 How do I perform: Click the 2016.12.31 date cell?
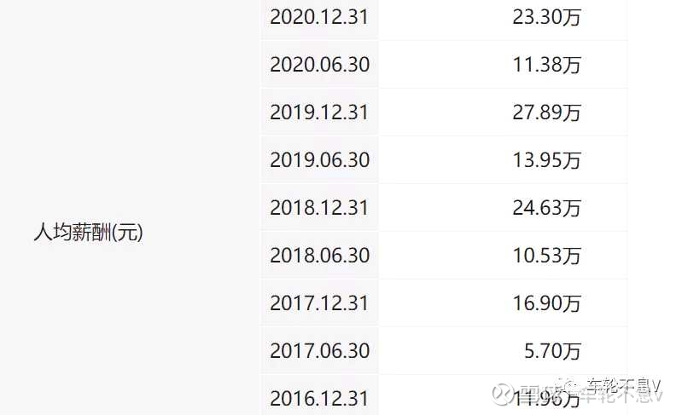319,398
